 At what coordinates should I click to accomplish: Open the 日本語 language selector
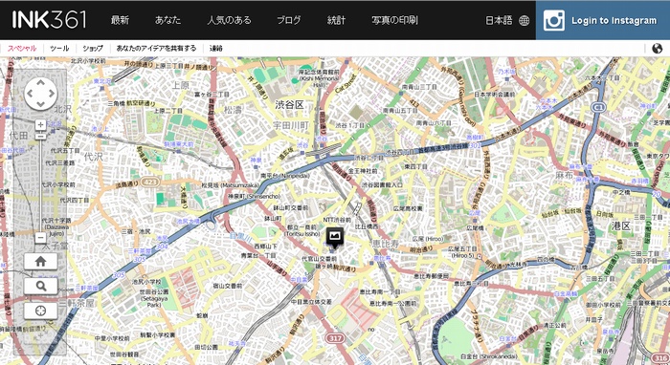[x=499, y=20]
